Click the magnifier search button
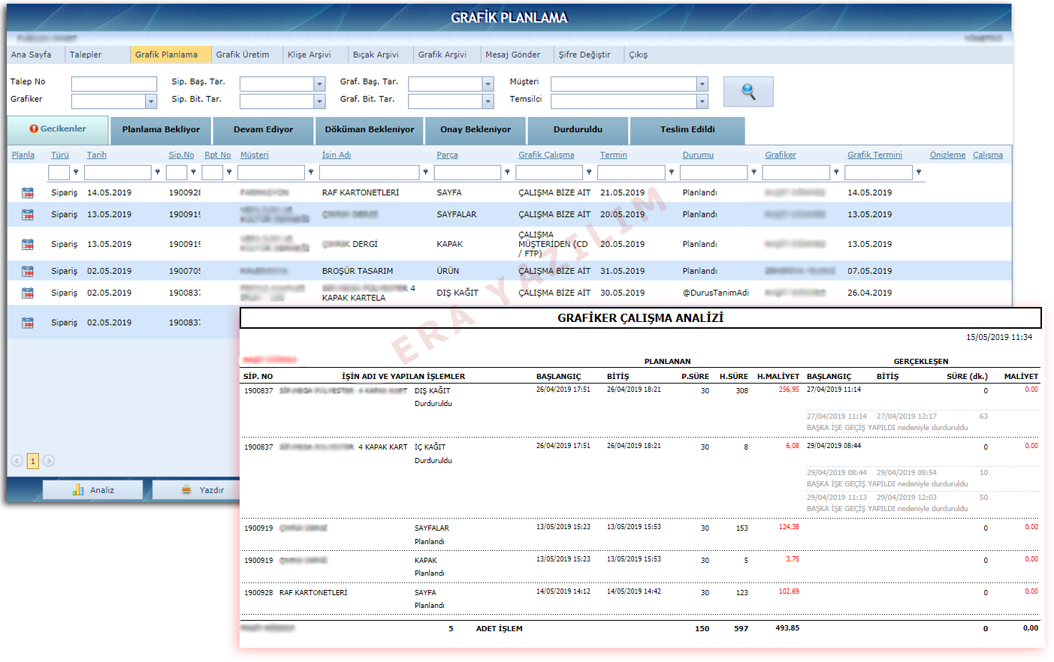This screenshot has width=1054, height=662. [x=747, y=92]
